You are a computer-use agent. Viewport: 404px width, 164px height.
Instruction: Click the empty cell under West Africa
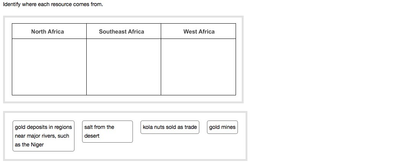point(198,67)
